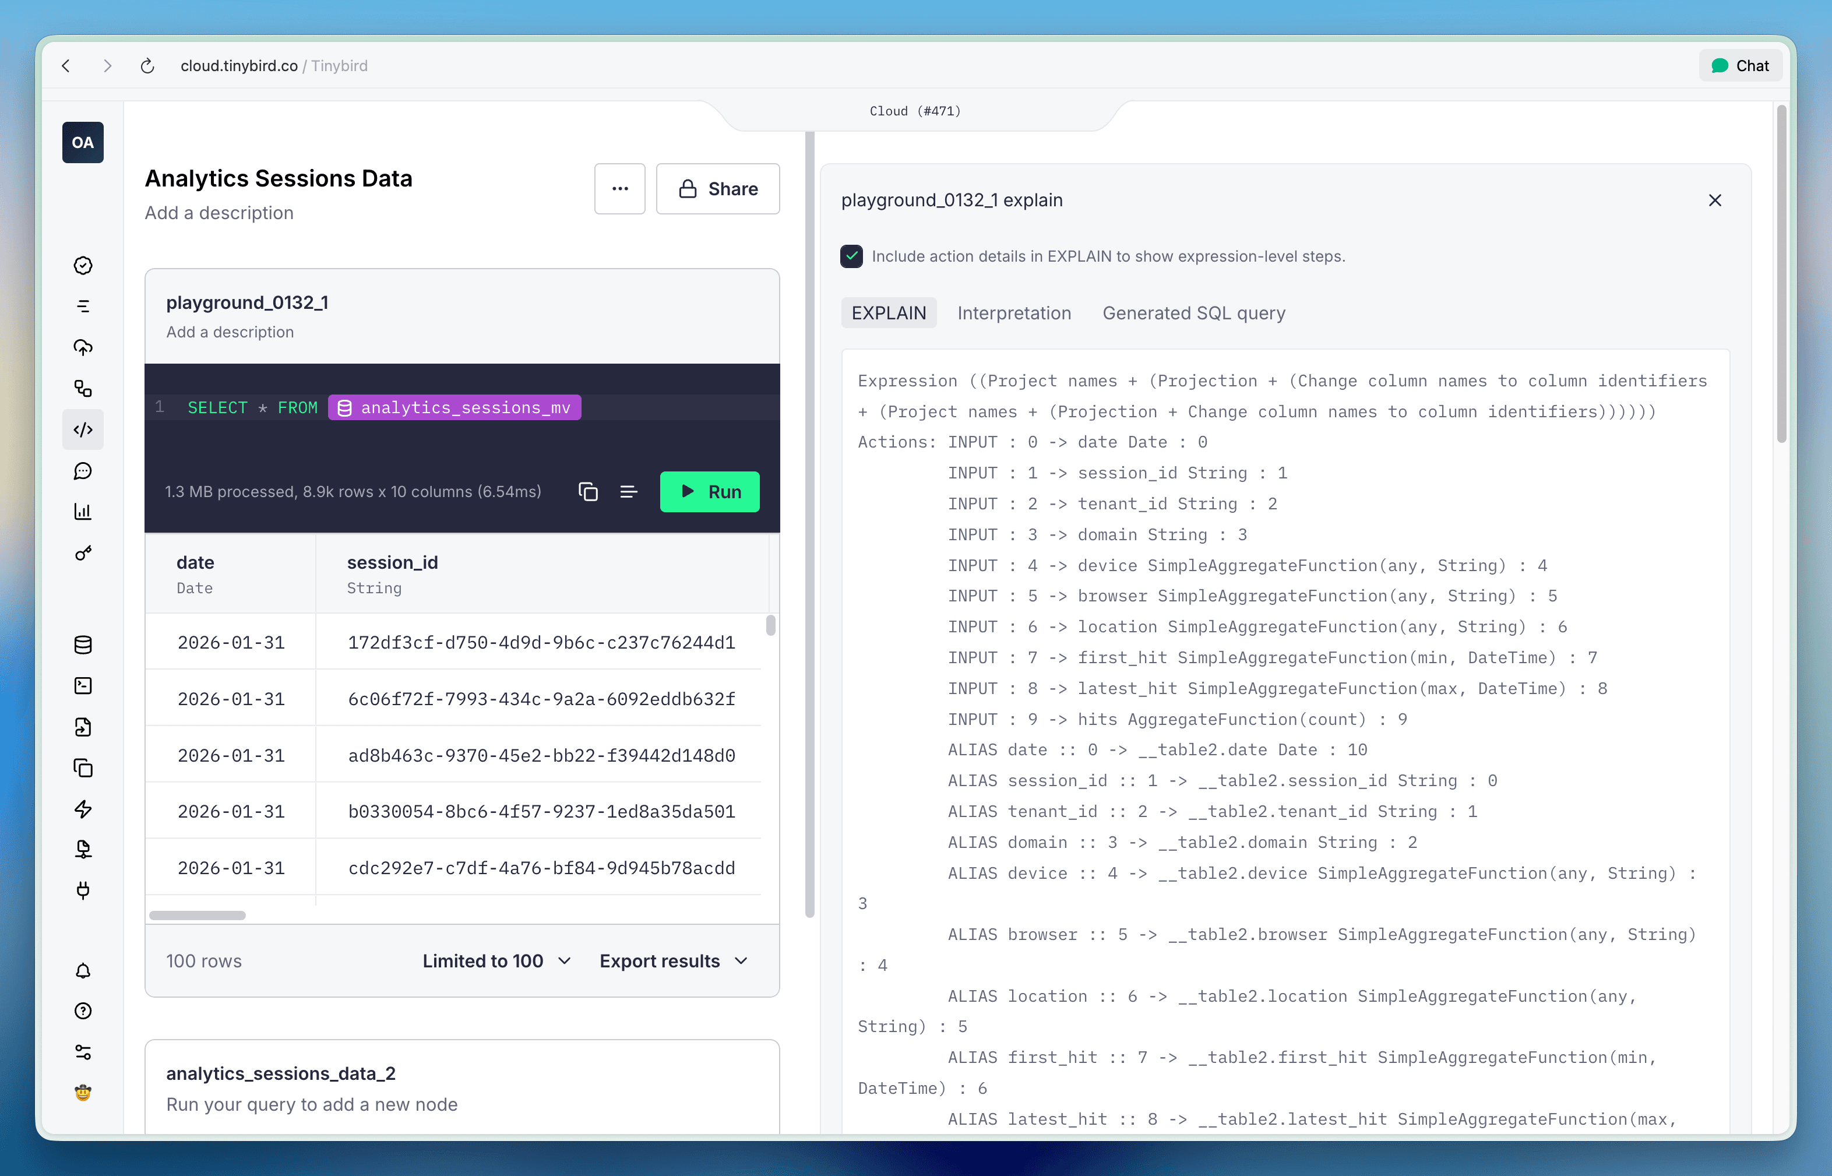Open the Limited to 100 dropdown
Image resolution: width=1832 pixels, height=1176 pixels.
[x=496, y=960]
